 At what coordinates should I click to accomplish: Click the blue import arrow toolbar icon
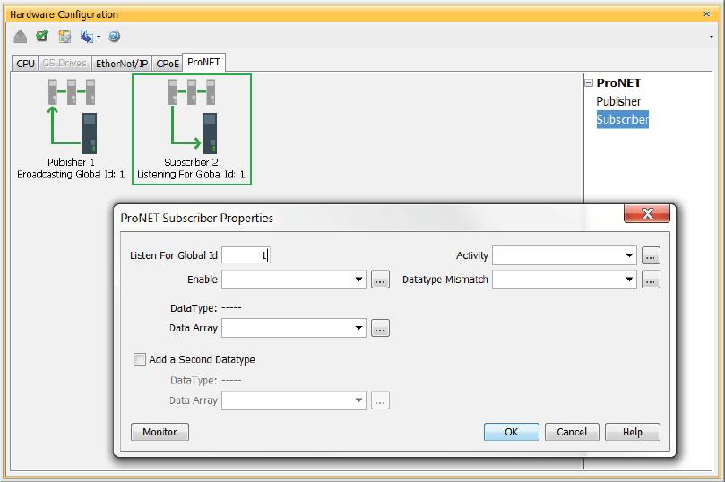point(86,36)
